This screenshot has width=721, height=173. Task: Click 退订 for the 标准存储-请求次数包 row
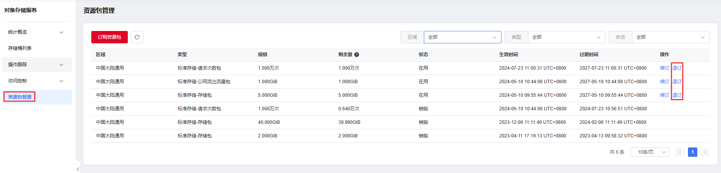[x=677, y=68]
